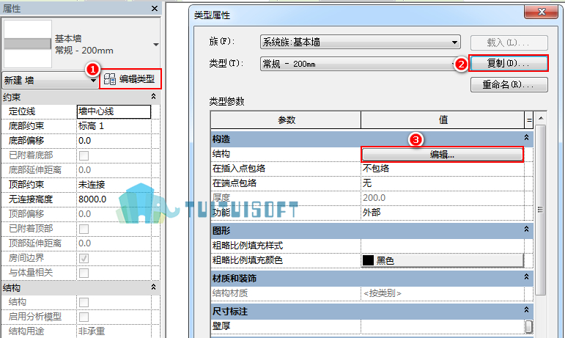
Task: Click the 参数 column header
Action: click(x=286, y=120)
